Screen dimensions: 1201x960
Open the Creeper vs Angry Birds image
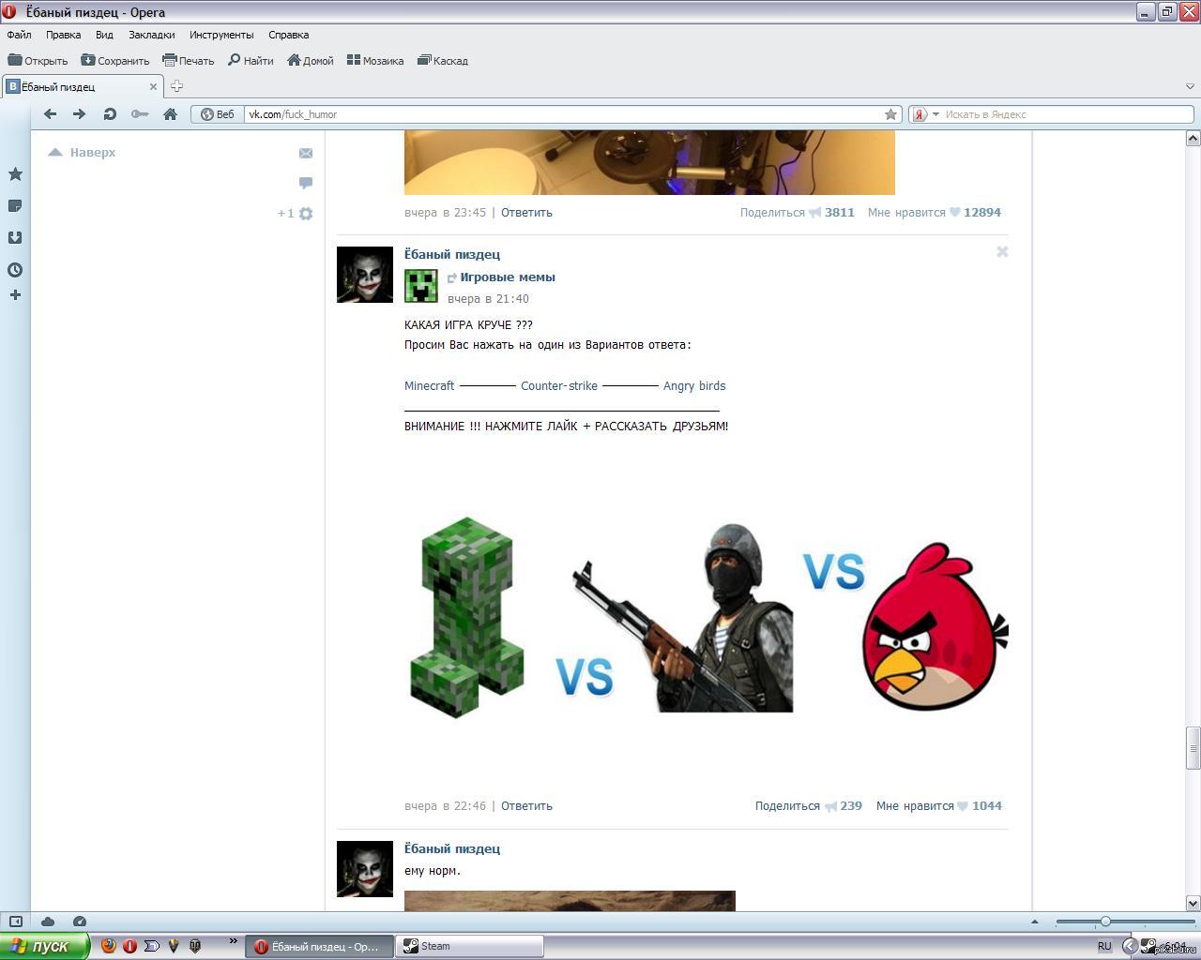pyautogui.click(x=707, y=617)
